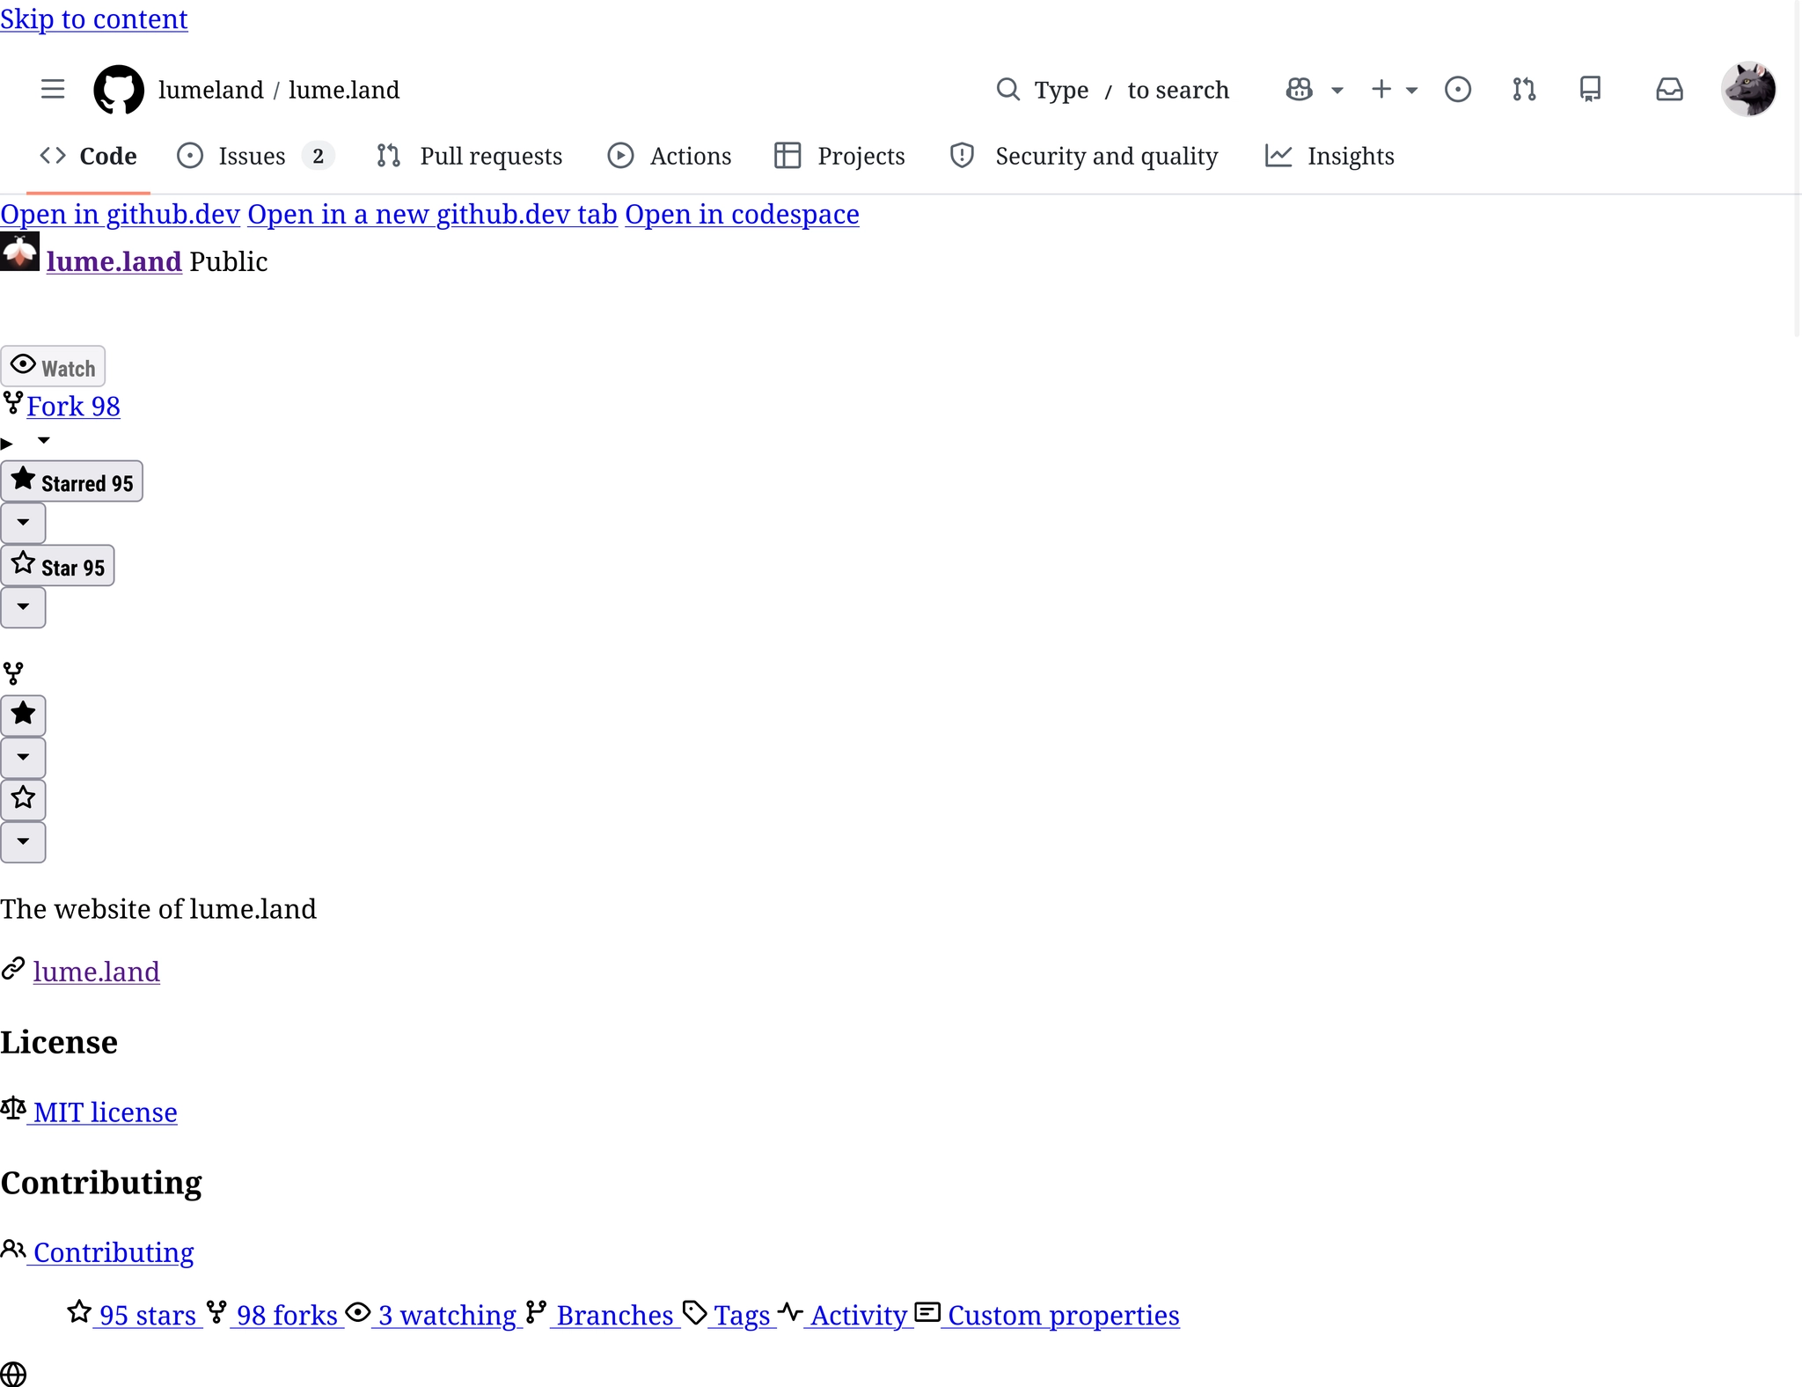The height and width of the screenshot is (1387, 1802).
Task: Switch to the Projects tab
Action: 839,156
